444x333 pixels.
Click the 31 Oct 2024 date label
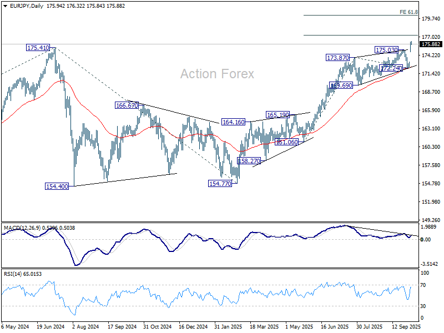[158, 326]
